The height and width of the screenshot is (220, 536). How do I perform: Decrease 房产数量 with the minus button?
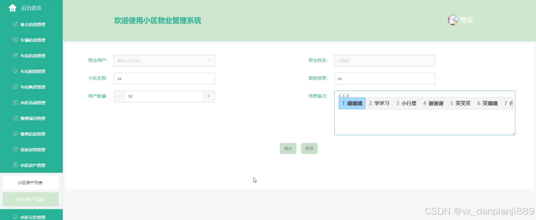120,96
